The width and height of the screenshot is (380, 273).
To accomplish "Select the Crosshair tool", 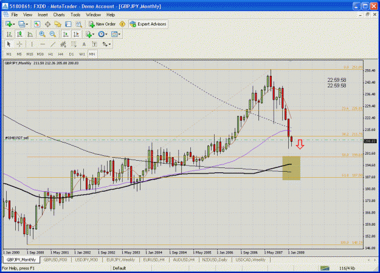I will coord(19,44).
